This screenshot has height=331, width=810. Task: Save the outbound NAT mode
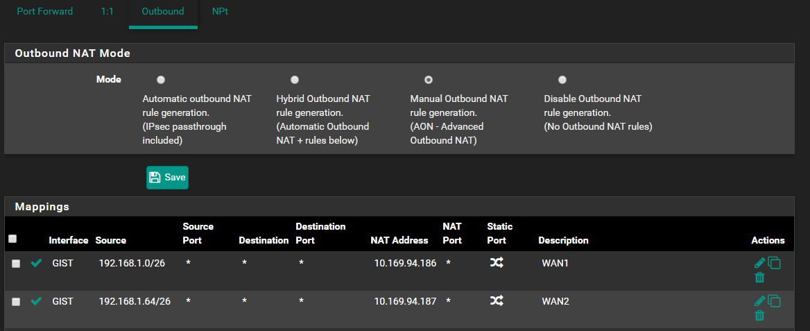[x=167, y=178]
